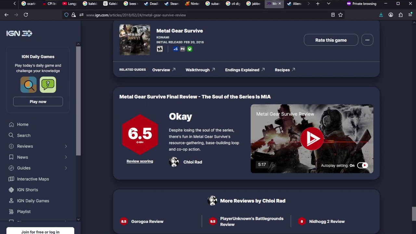Switch to the Kaleid Wikipedia browser tab
The image size is (416, 234).
tap(111, 4)
